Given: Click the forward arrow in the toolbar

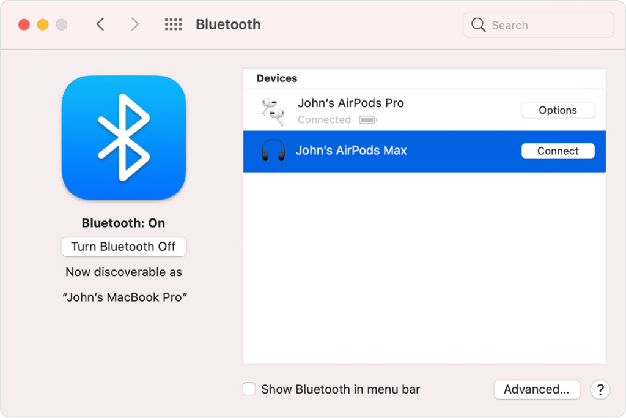Looking at the screenshot, I should tap(135, 24).
